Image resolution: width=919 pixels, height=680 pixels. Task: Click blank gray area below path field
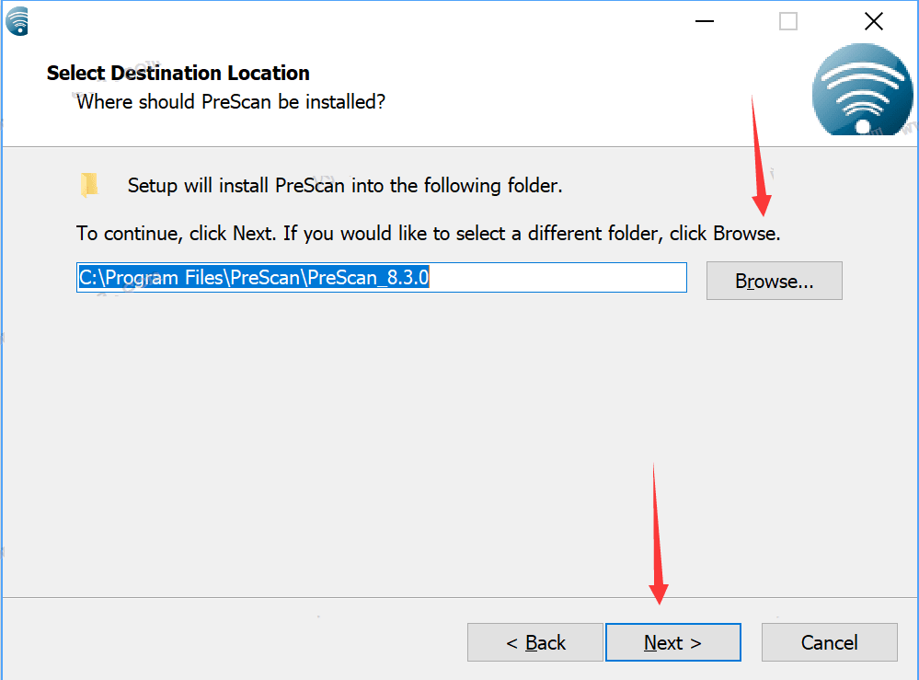[368, 442]
